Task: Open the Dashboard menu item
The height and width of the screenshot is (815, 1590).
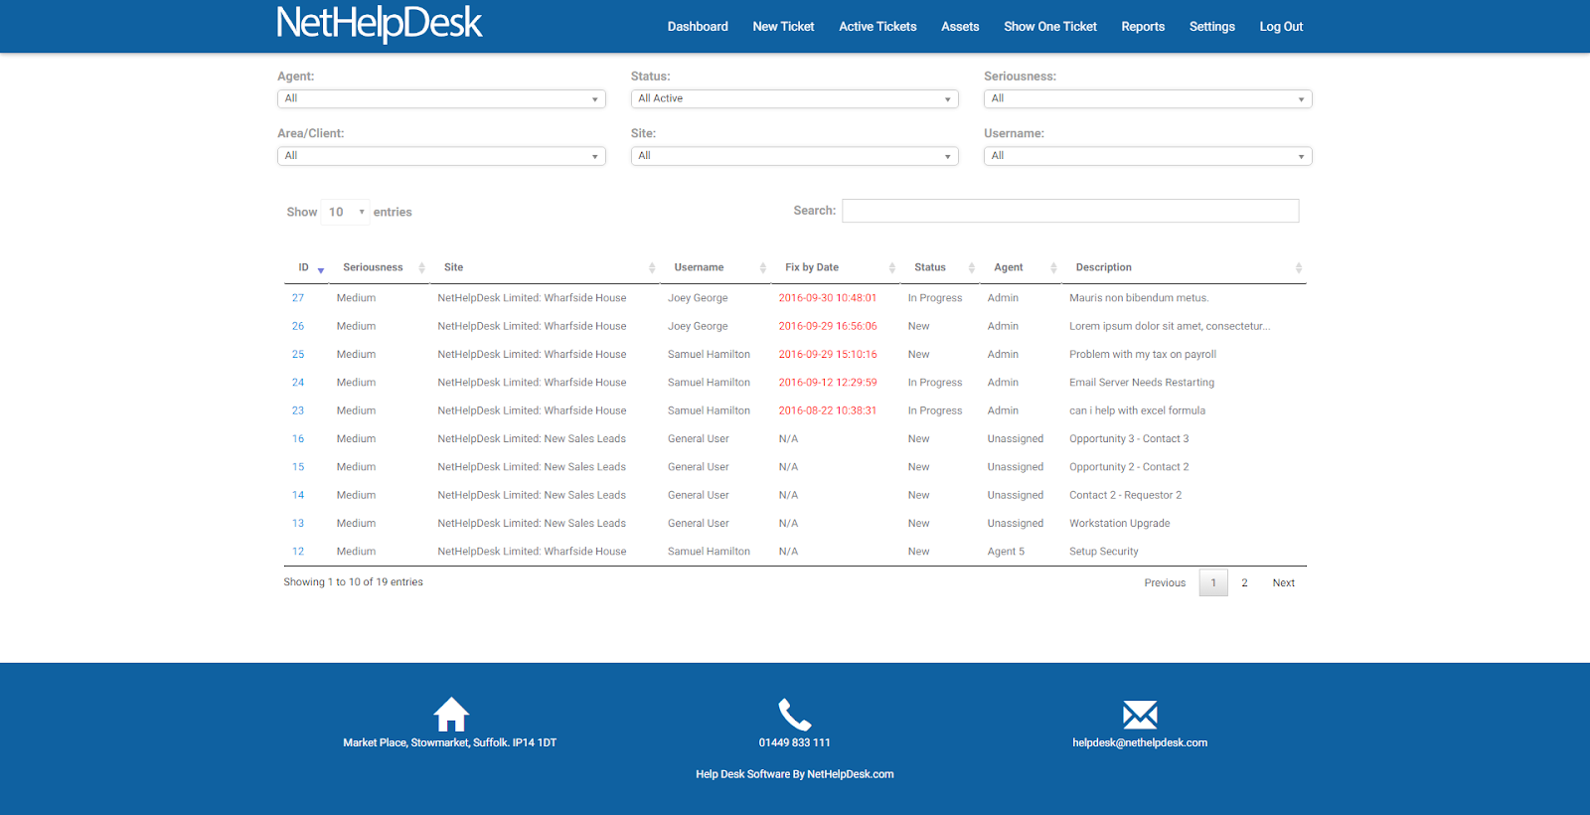Action: 698,27
